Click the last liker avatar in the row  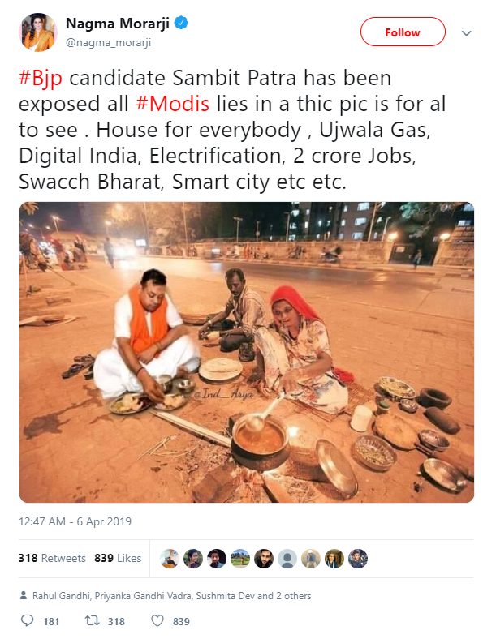(358, 558)
